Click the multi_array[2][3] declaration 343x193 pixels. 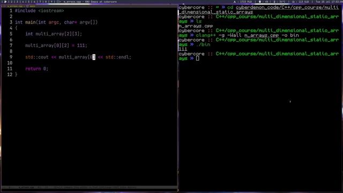tap(54, 34)
